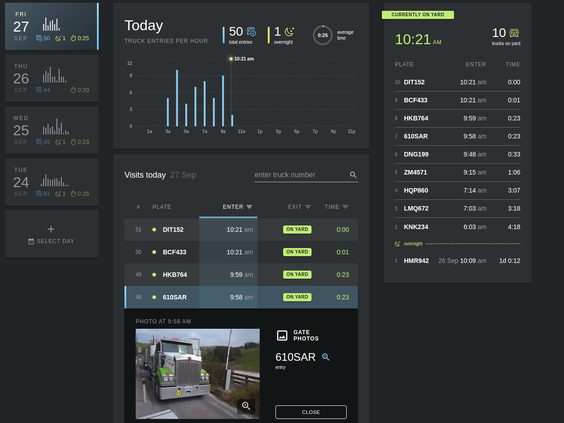Select the Thursday 26 Sep day card

pyautogui.click(x=52, y=78)
